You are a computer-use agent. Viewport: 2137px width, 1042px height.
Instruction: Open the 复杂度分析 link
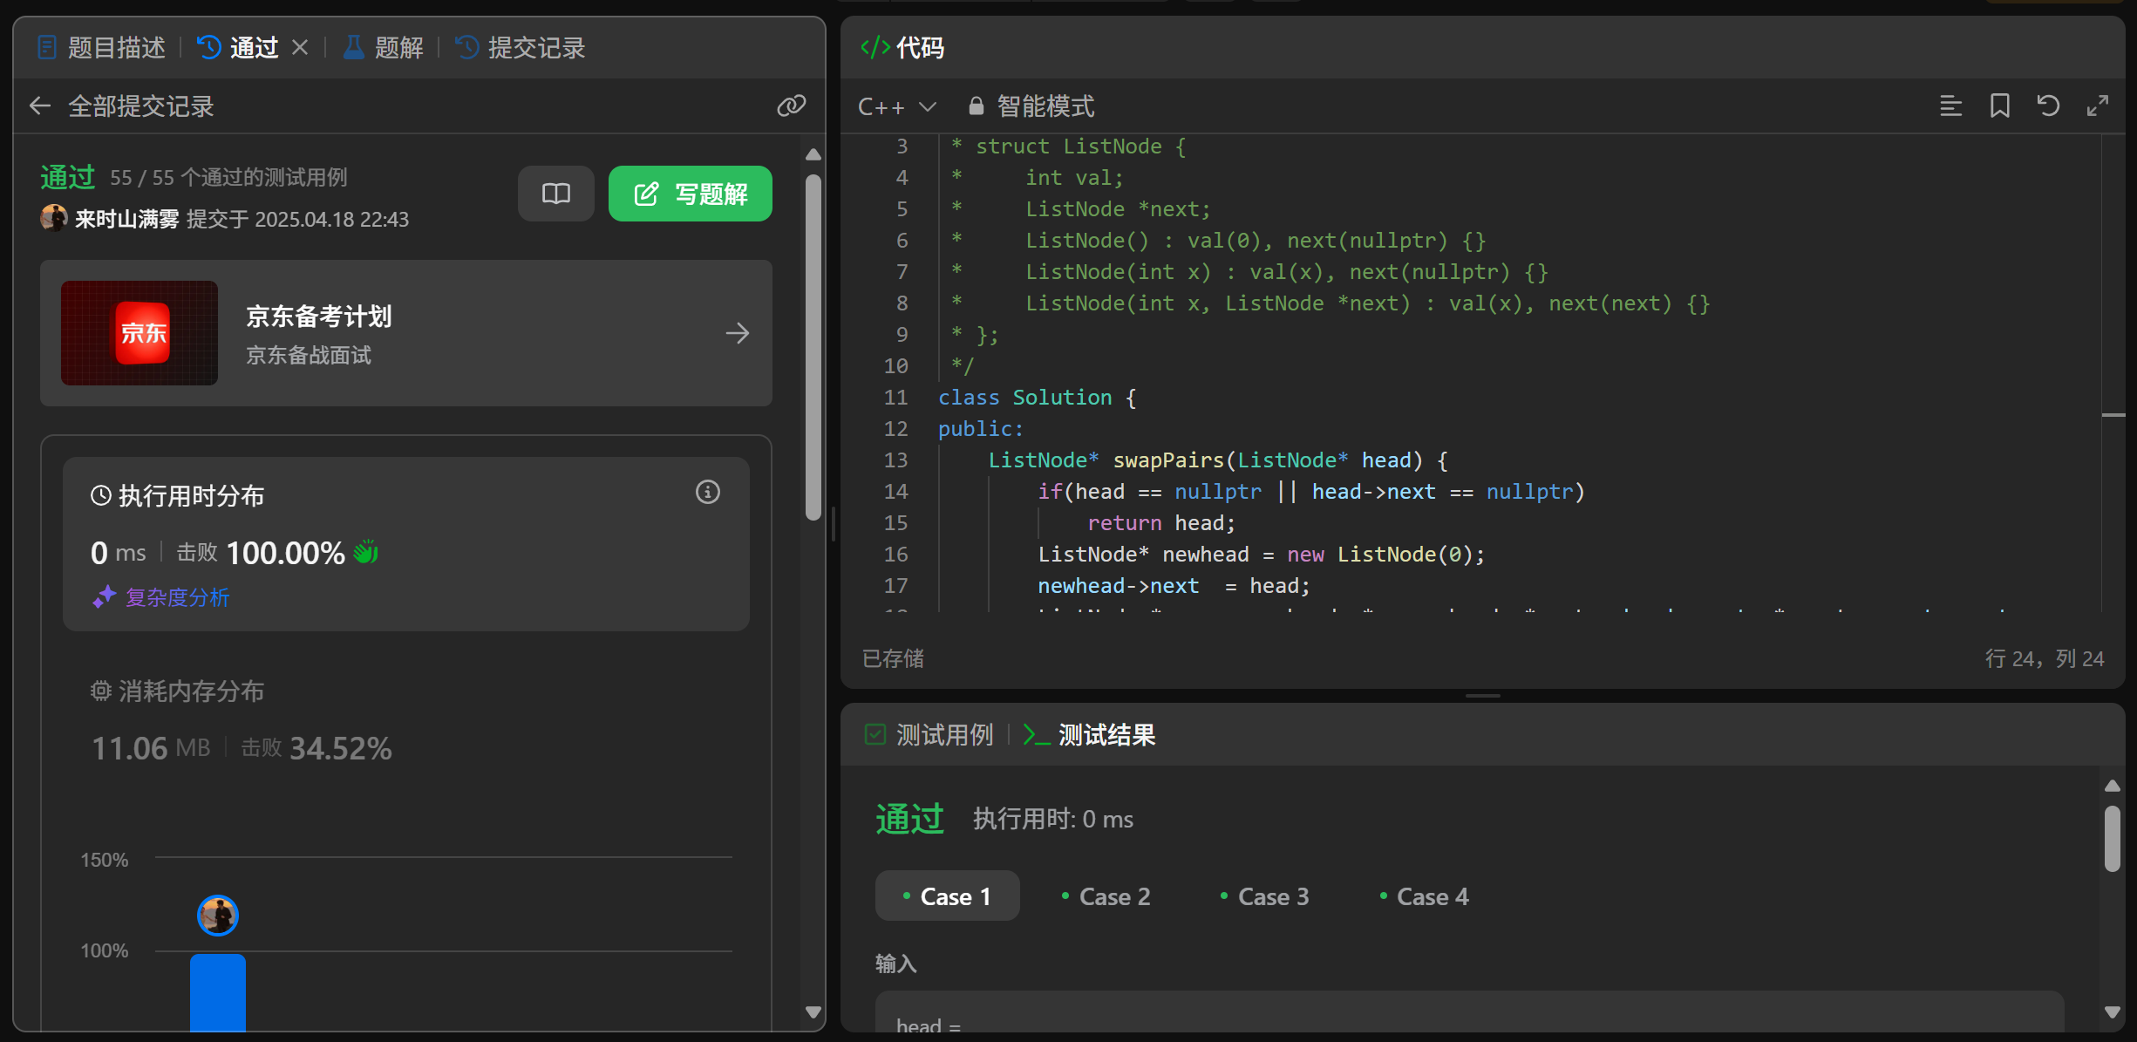(177, 597)
